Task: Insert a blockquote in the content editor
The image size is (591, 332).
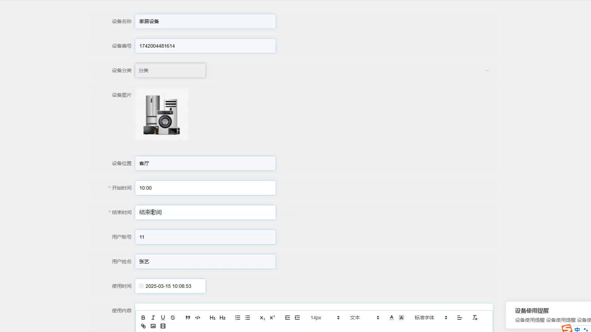Action: [188, 318]
